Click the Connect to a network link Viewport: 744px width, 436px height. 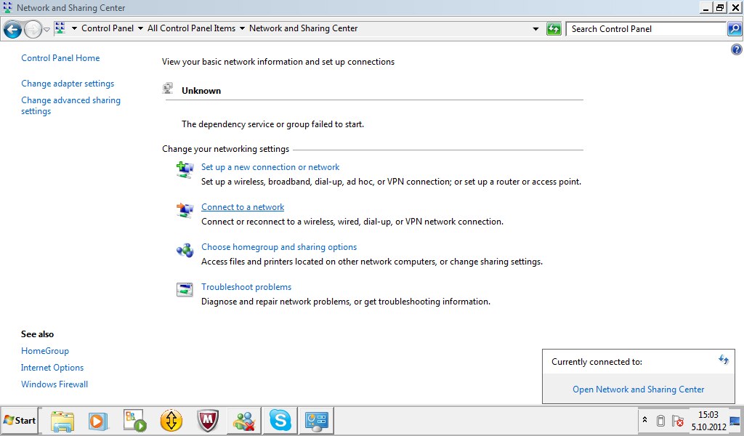(243, 207)
